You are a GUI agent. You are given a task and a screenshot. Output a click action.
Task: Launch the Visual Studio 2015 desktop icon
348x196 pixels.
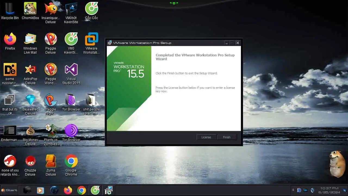pos(71,74)
